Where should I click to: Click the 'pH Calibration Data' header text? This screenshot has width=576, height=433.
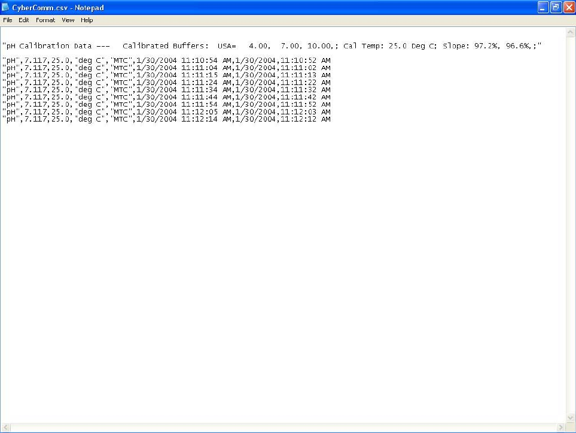[x=49, y=46]
